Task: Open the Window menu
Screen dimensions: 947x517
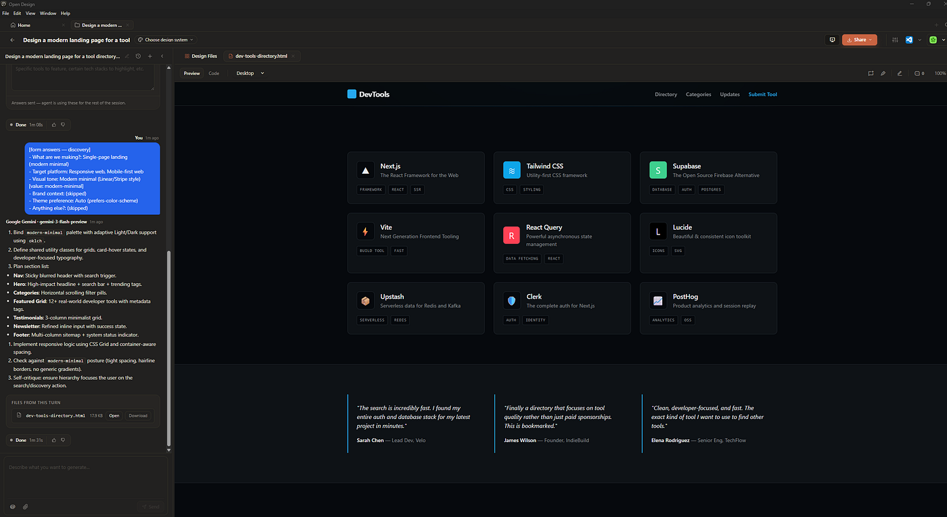Action: (x=48, y=13)
